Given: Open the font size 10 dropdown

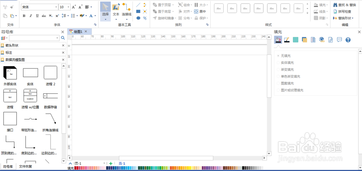Looking at the screenshot, I should tap(68, 7).
